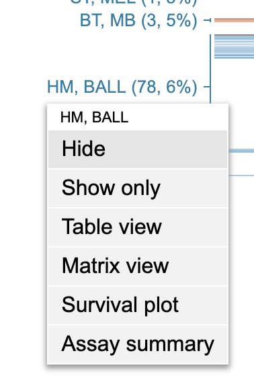Click the tick mark next to HM, BALL label

(x=206, y=87)
